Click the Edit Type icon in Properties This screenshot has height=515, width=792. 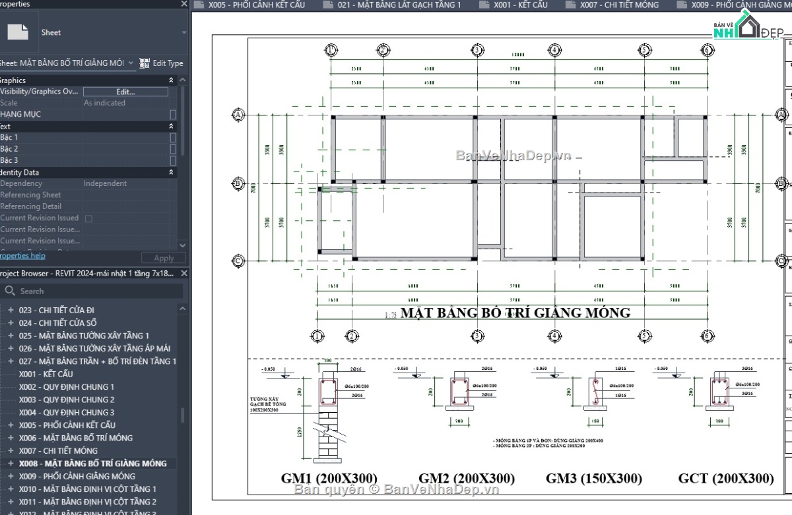(x=143, y=63)
